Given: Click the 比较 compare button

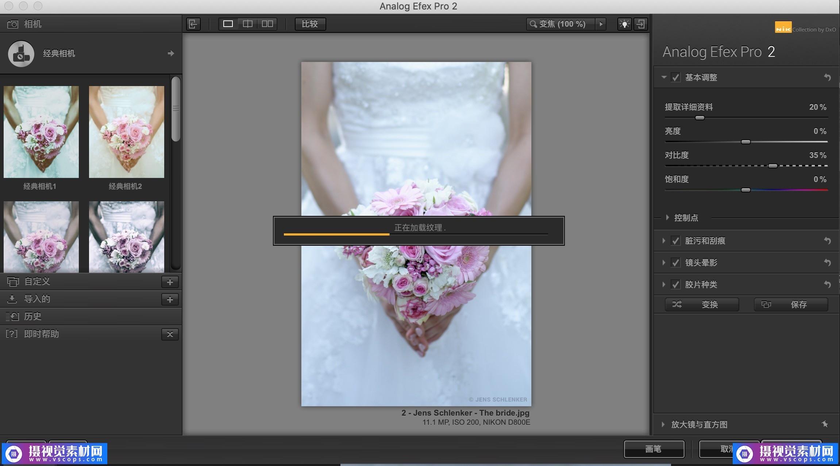Looking at the screenshot, I should pyautogui.click(x=310, y=24).
